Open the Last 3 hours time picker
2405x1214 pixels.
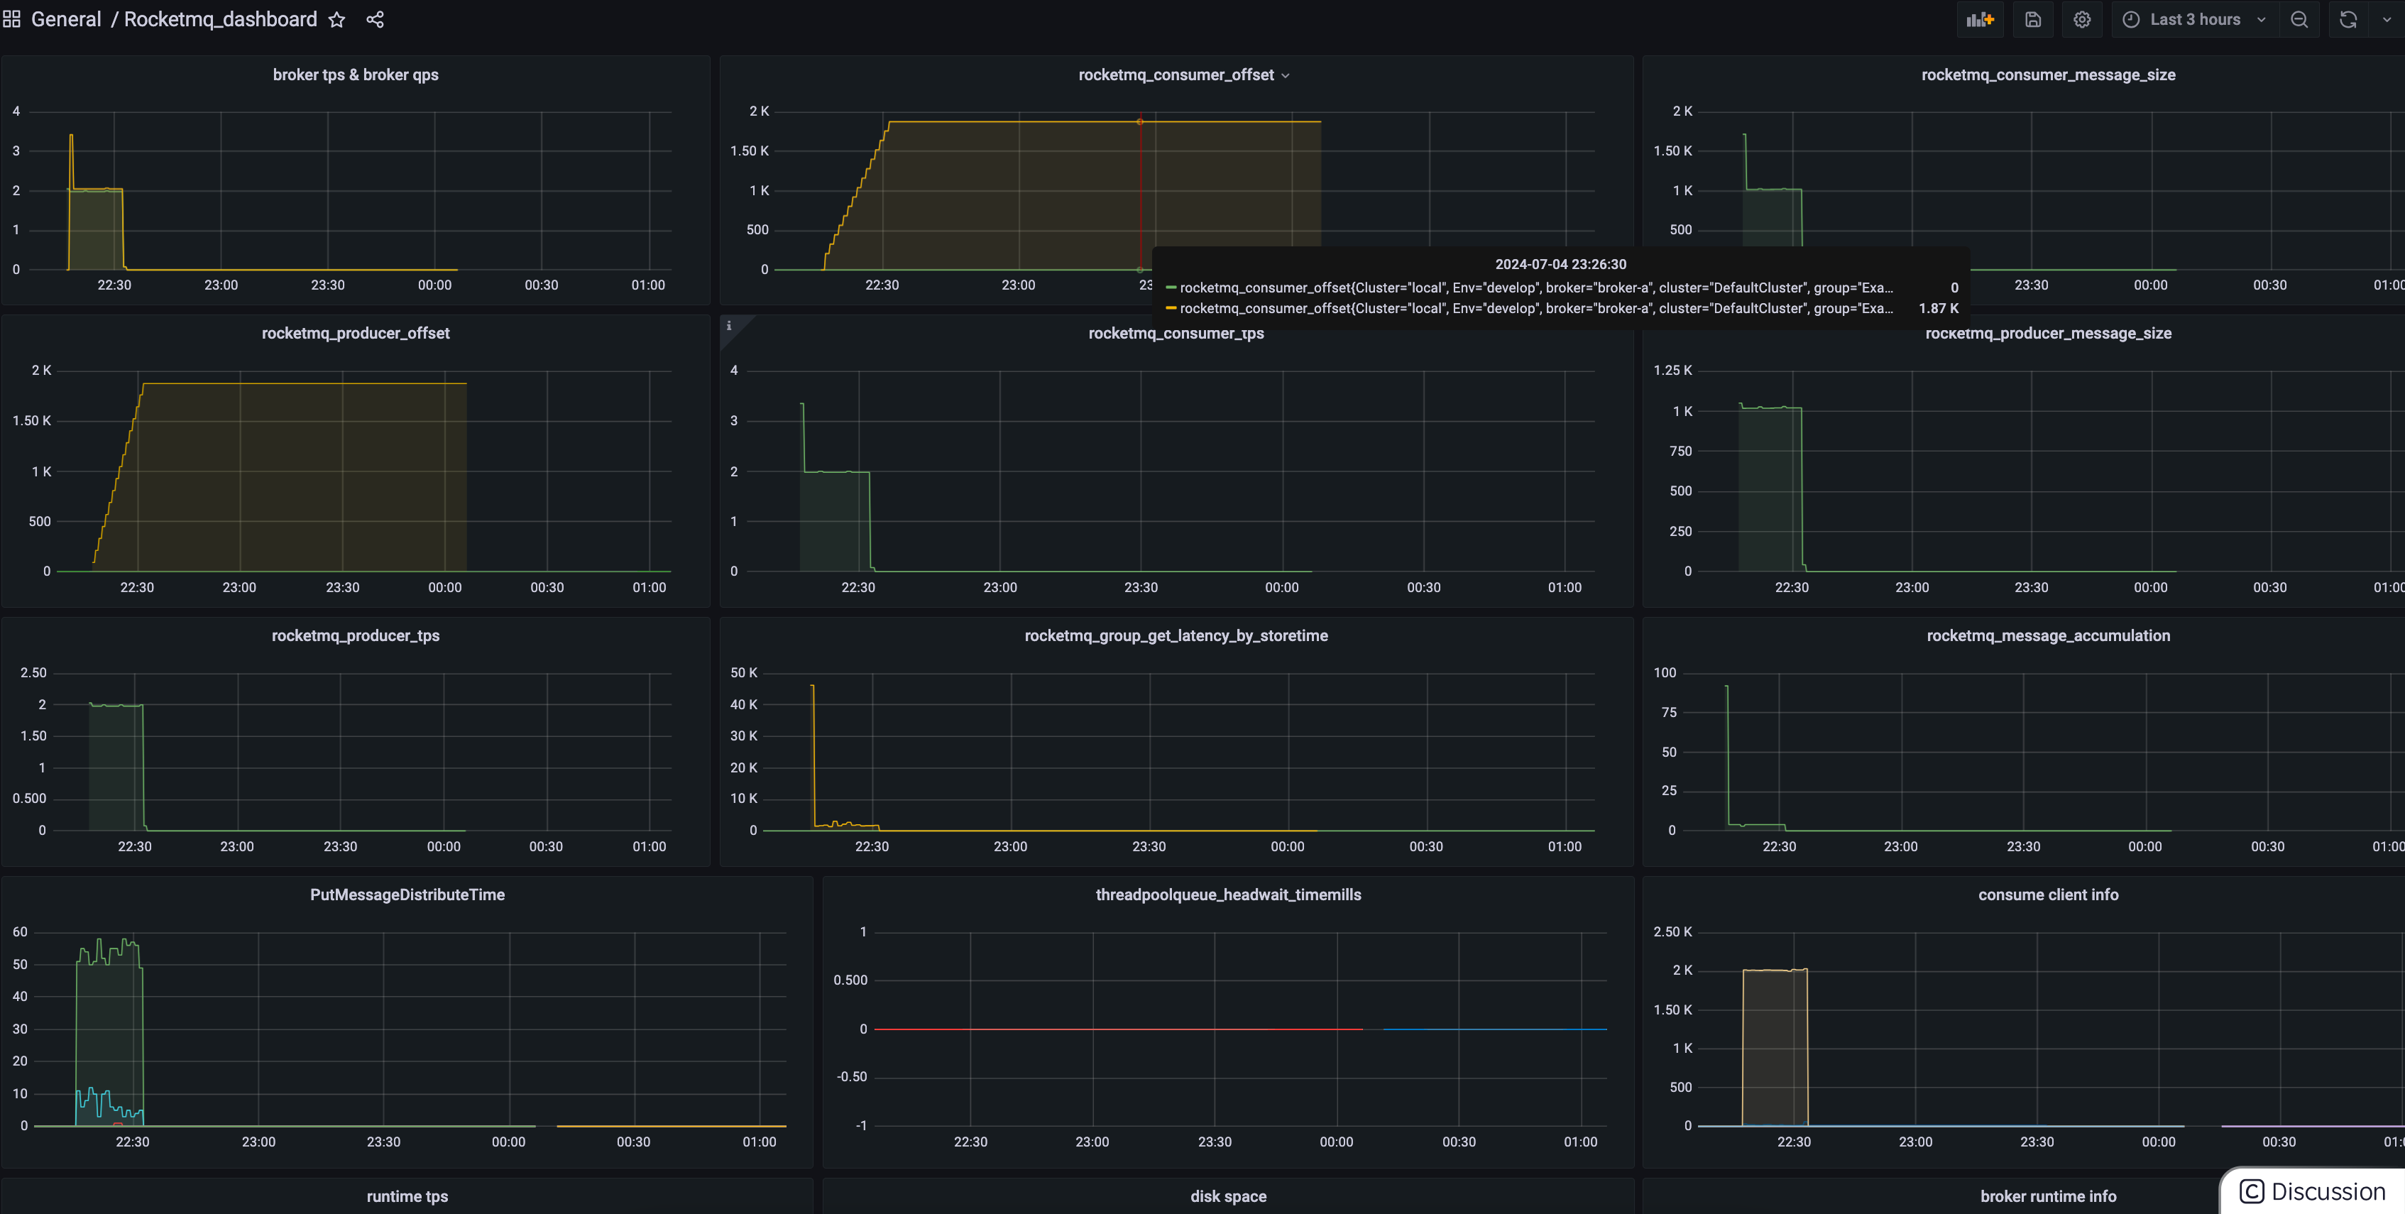[x=2194, y=20]
